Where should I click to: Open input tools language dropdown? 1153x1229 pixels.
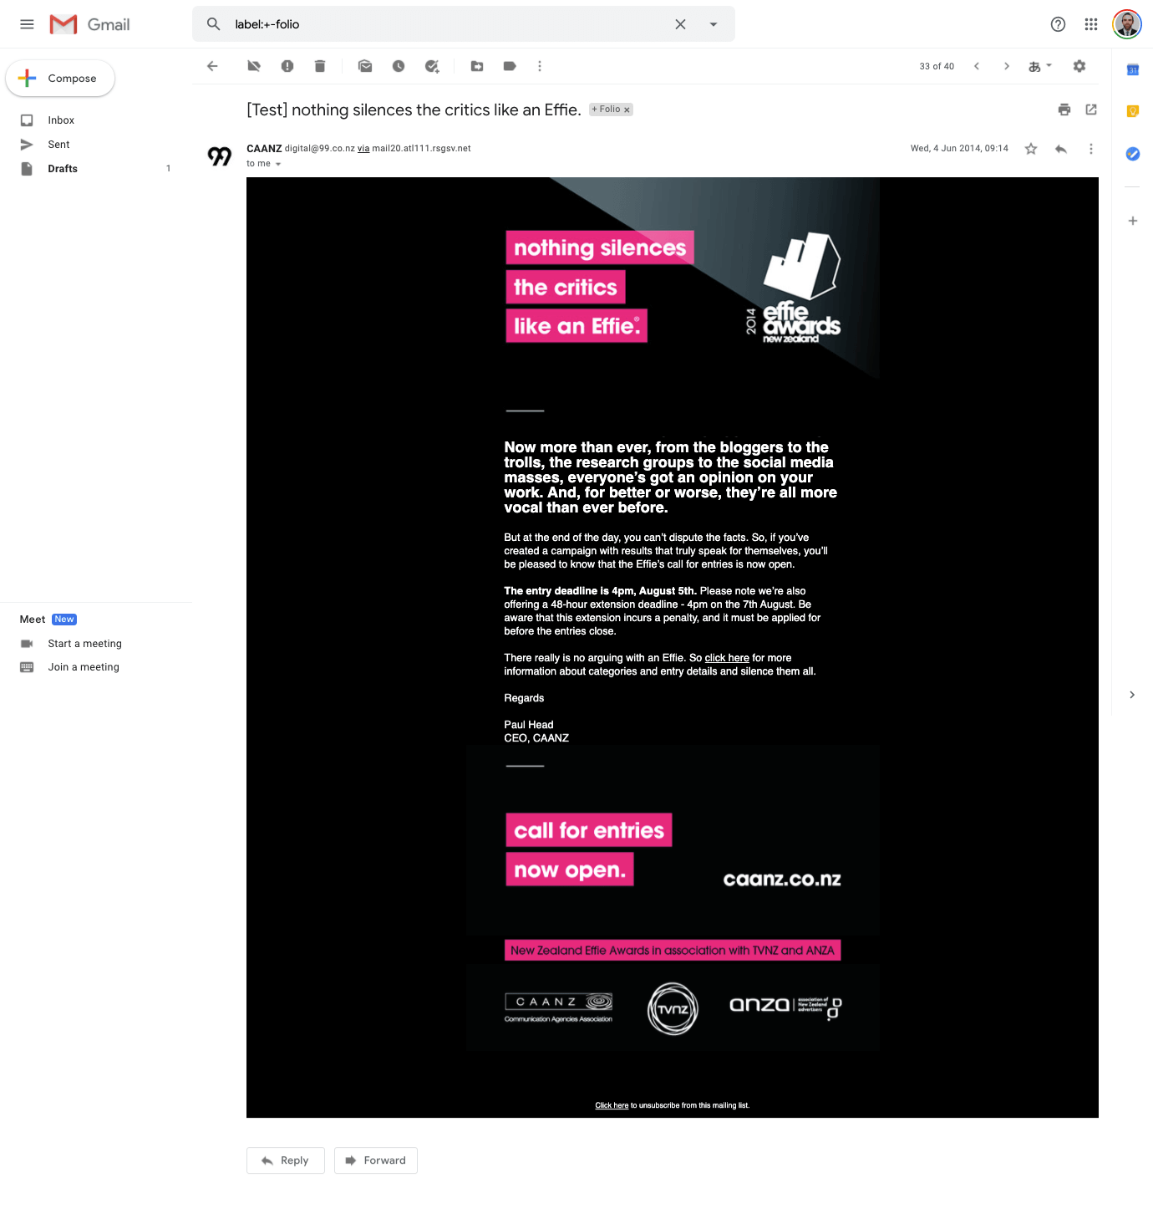(x=1040, y=66)
